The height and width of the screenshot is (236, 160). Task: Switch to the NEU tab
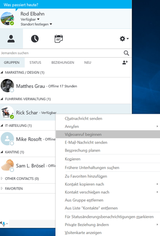tap(88, 63)
